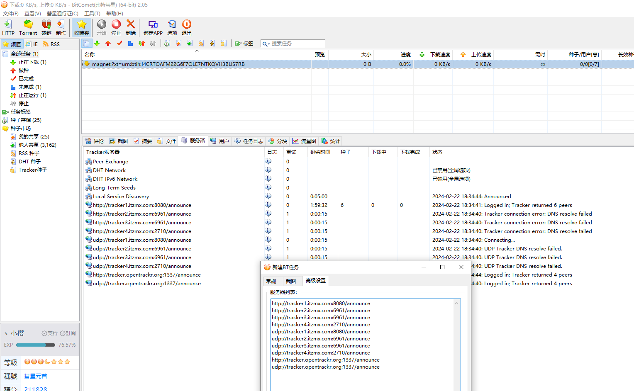Select 种子存档 (25) in the sidebar
The width and height of the screenshot is (634, 391).
(26, 120)
